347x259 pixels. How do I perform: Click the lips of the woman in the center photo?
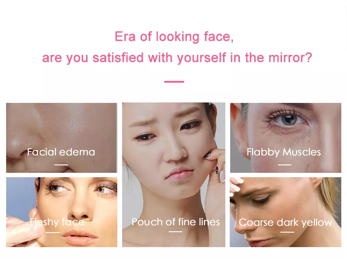click(179, 174)
